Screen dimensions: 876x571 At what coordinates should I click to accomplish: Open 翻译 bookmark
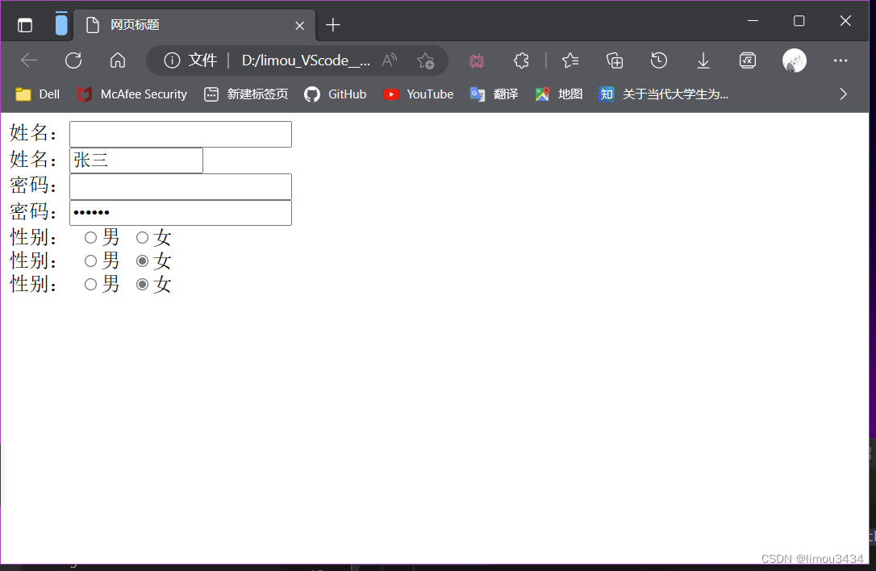tap(494, 94)
